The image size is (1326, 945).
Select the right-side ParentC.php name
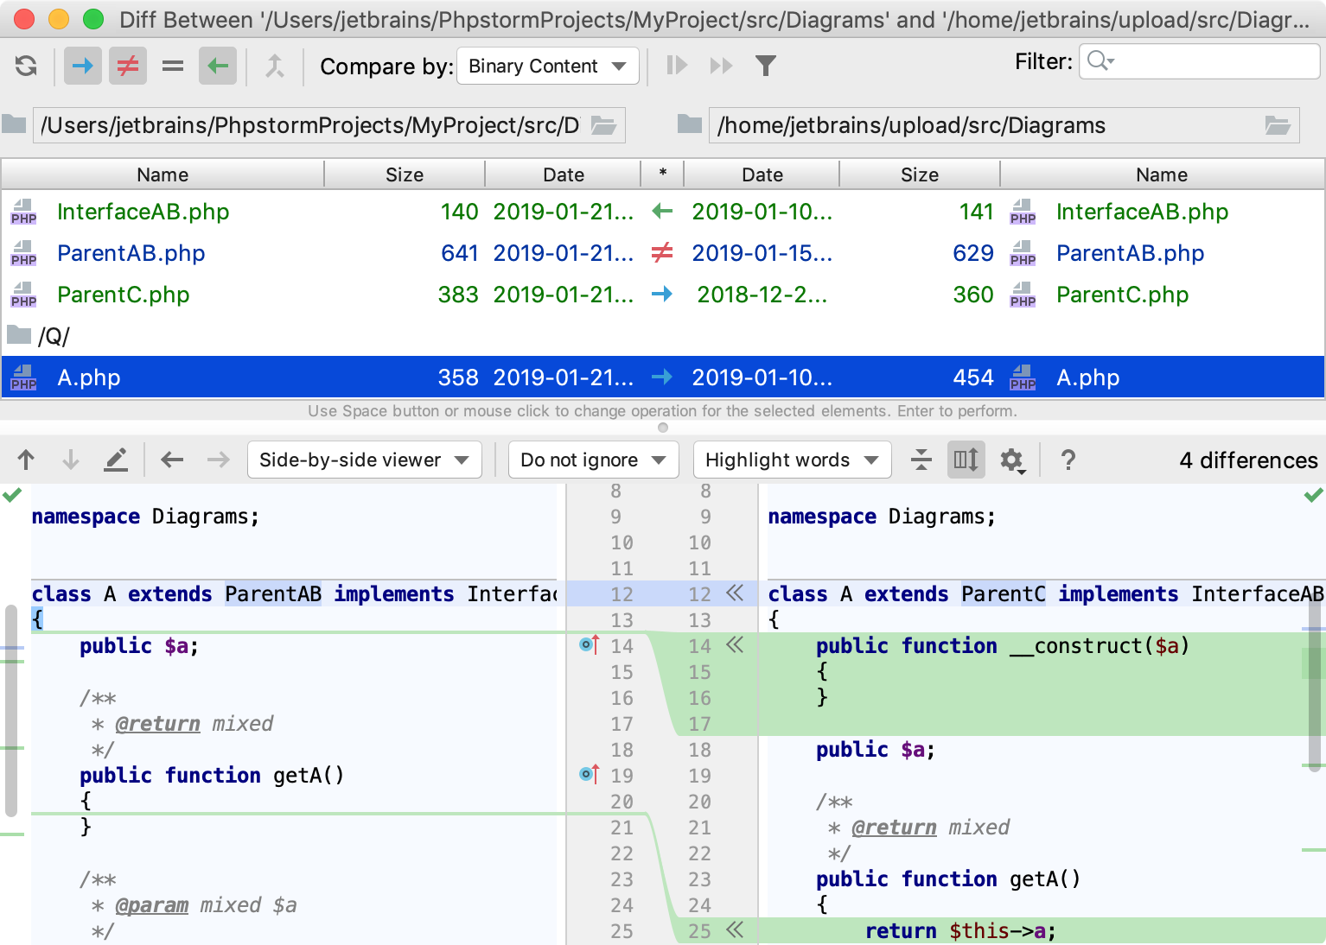1122,295
